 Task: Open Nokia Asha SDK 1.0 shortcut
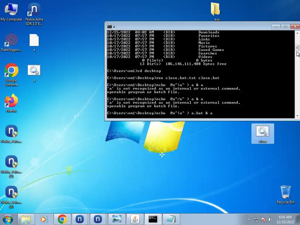point(34,14)
